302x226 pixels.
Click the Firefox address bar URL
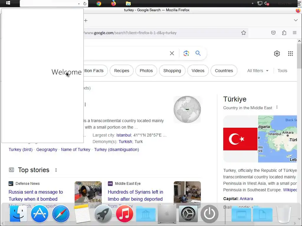pos(130,33)
